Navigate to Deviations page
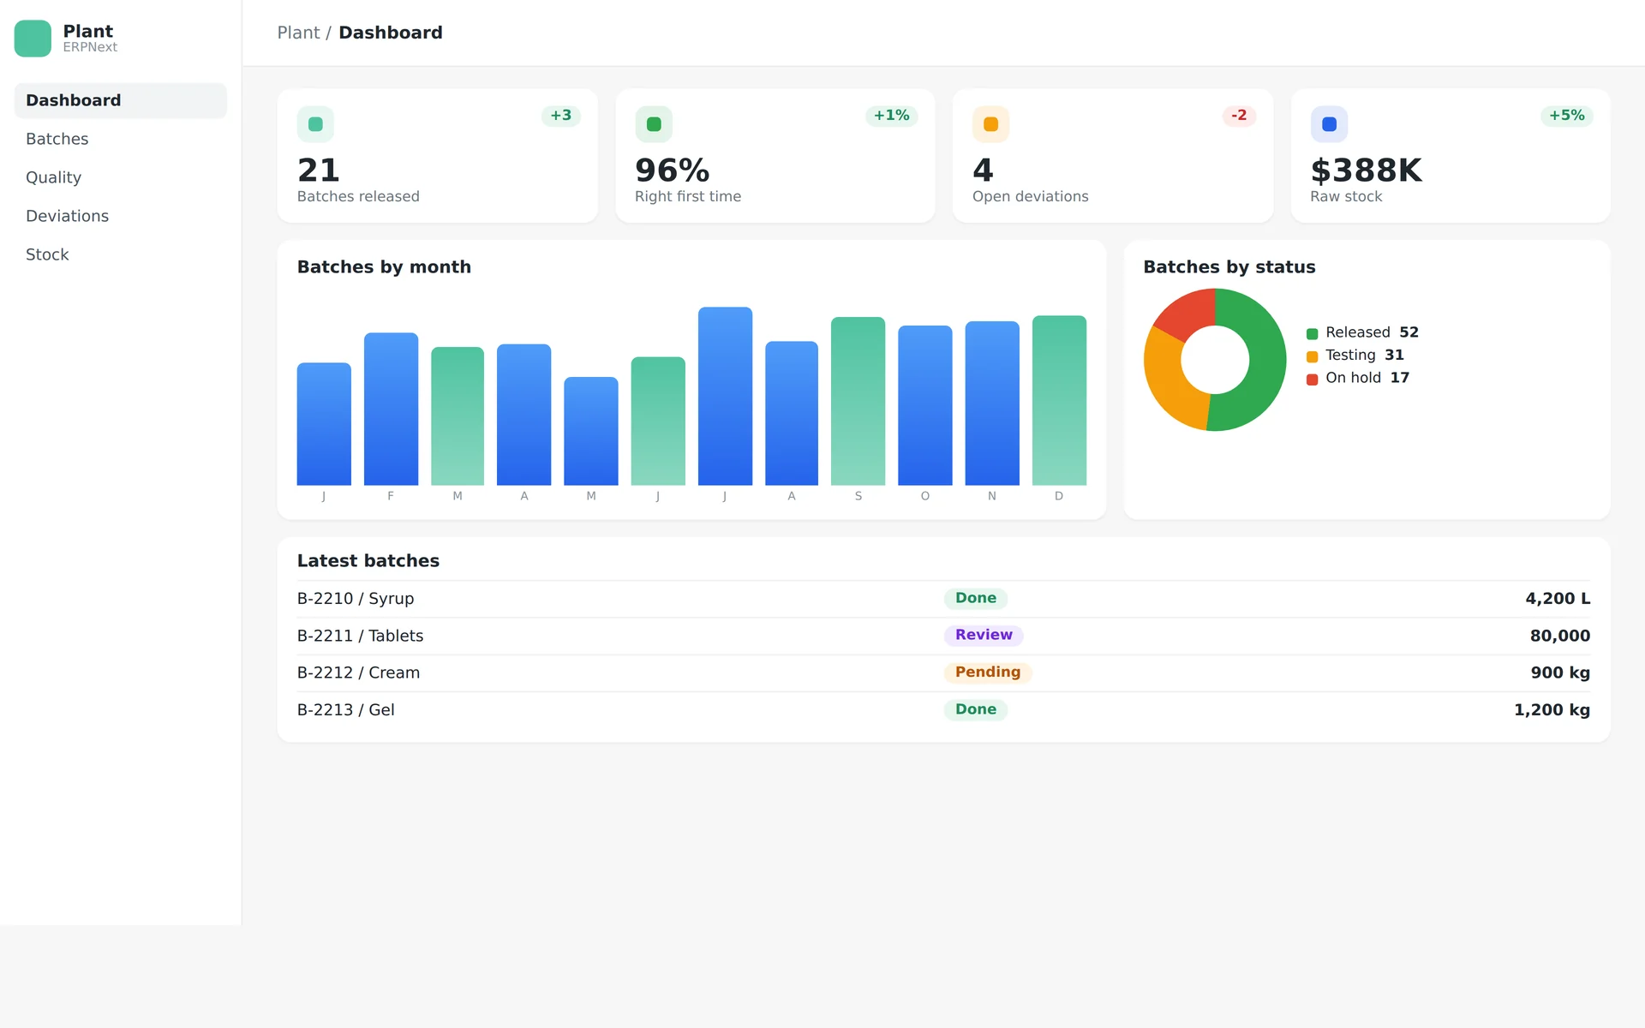The width and height of the screenshot is (1645, 1028). 121,216
